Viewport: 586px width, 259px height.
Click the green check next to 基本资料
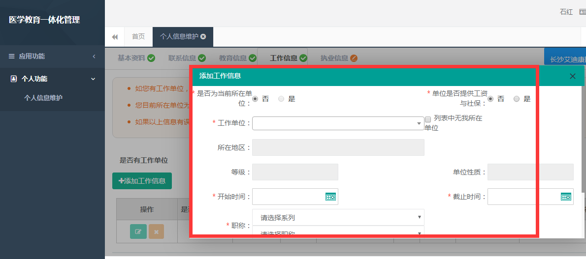[151, 58]
